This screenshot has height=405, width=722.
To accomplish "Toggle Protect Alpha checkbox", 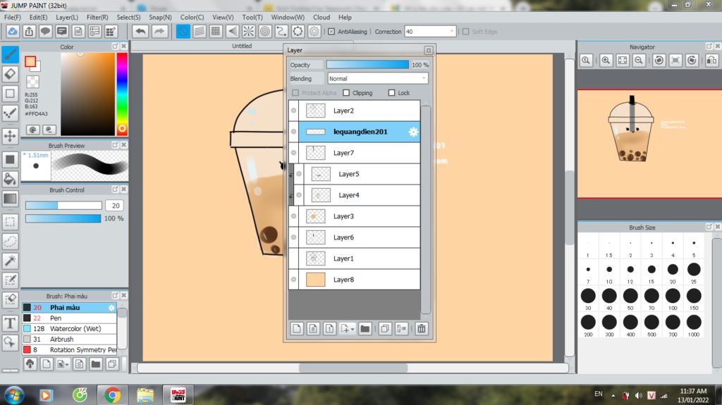I will 295,93.
